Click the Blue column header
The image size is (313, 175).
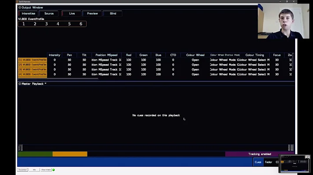point(158,55)
